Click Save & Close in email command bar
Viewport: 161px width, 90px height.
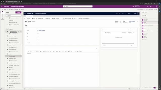(x=40, y=18)
